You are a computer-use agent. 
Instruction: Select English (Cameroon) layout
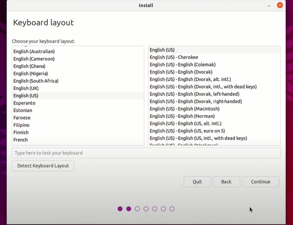(x=78, y=59)
